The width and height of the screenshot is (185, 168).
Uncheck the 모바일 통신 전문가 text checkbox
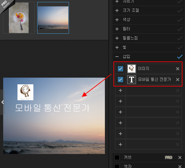coord(120,80)
